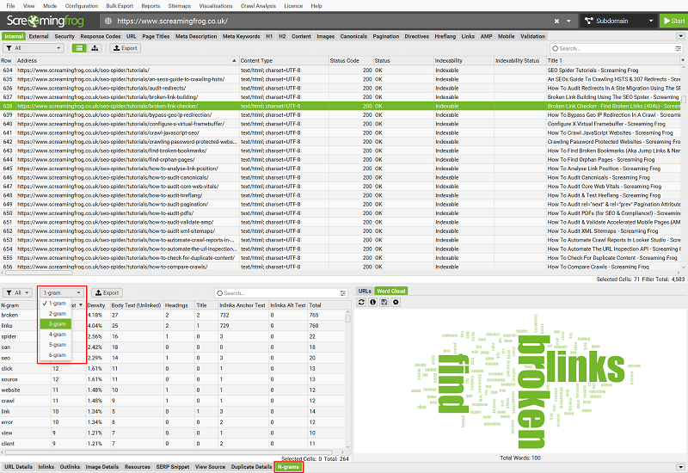Focus the N-grams Search field
This screenshot has height=473, width=688.
pyautogui.click(x=281, y=293)
